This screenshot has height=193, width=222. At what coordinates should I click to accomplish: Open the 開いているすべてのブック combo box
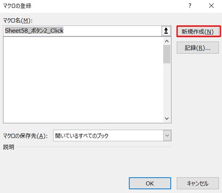click(x=112, y=135)
